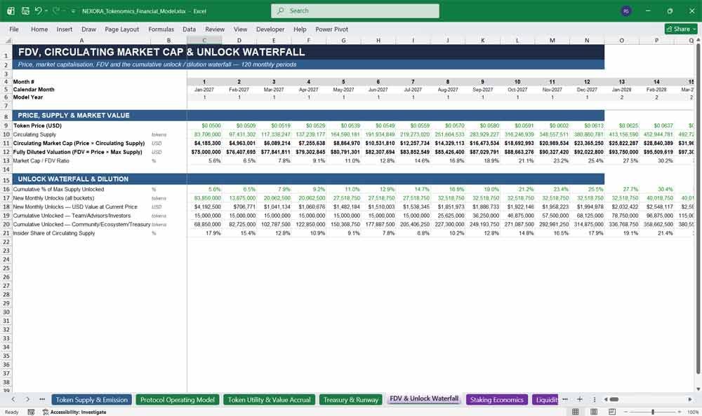
Task: Click the vertical scroll down arrow
Action: (698, 389)
